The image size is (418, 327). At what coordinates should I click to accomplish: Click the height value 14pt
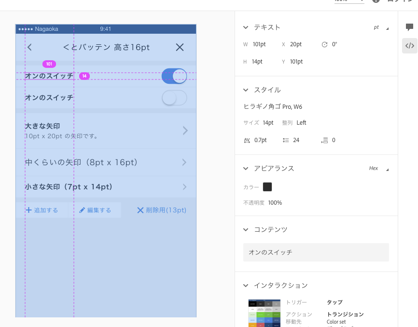pyautogui.click(x=257, y=62)
